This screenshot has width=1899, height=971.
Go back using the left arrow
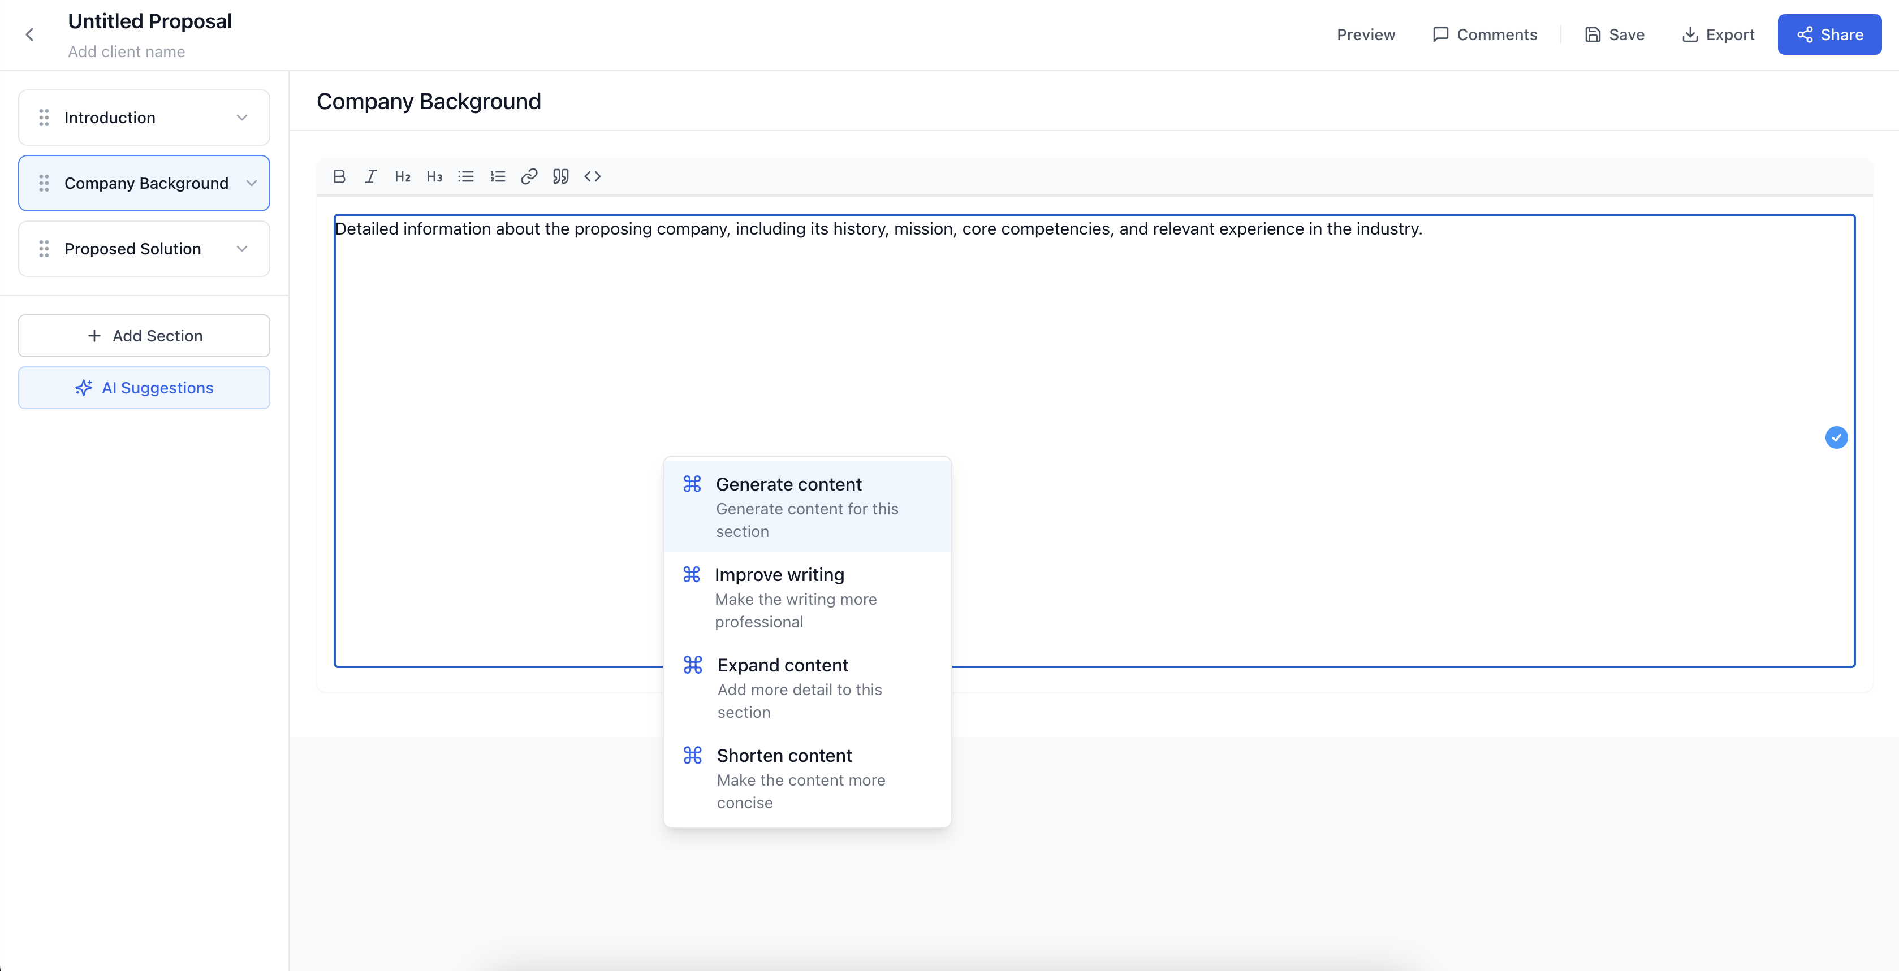29,34
